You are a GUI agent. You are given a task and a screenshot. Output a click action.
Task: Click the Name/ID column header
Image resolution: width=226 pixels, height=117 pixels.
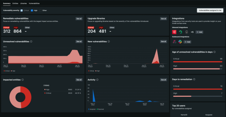(x=184, y=115)
